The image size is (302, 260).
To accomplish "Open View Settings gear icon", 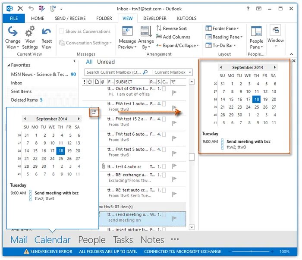I will pyautogui.click(x=30, y=31).
